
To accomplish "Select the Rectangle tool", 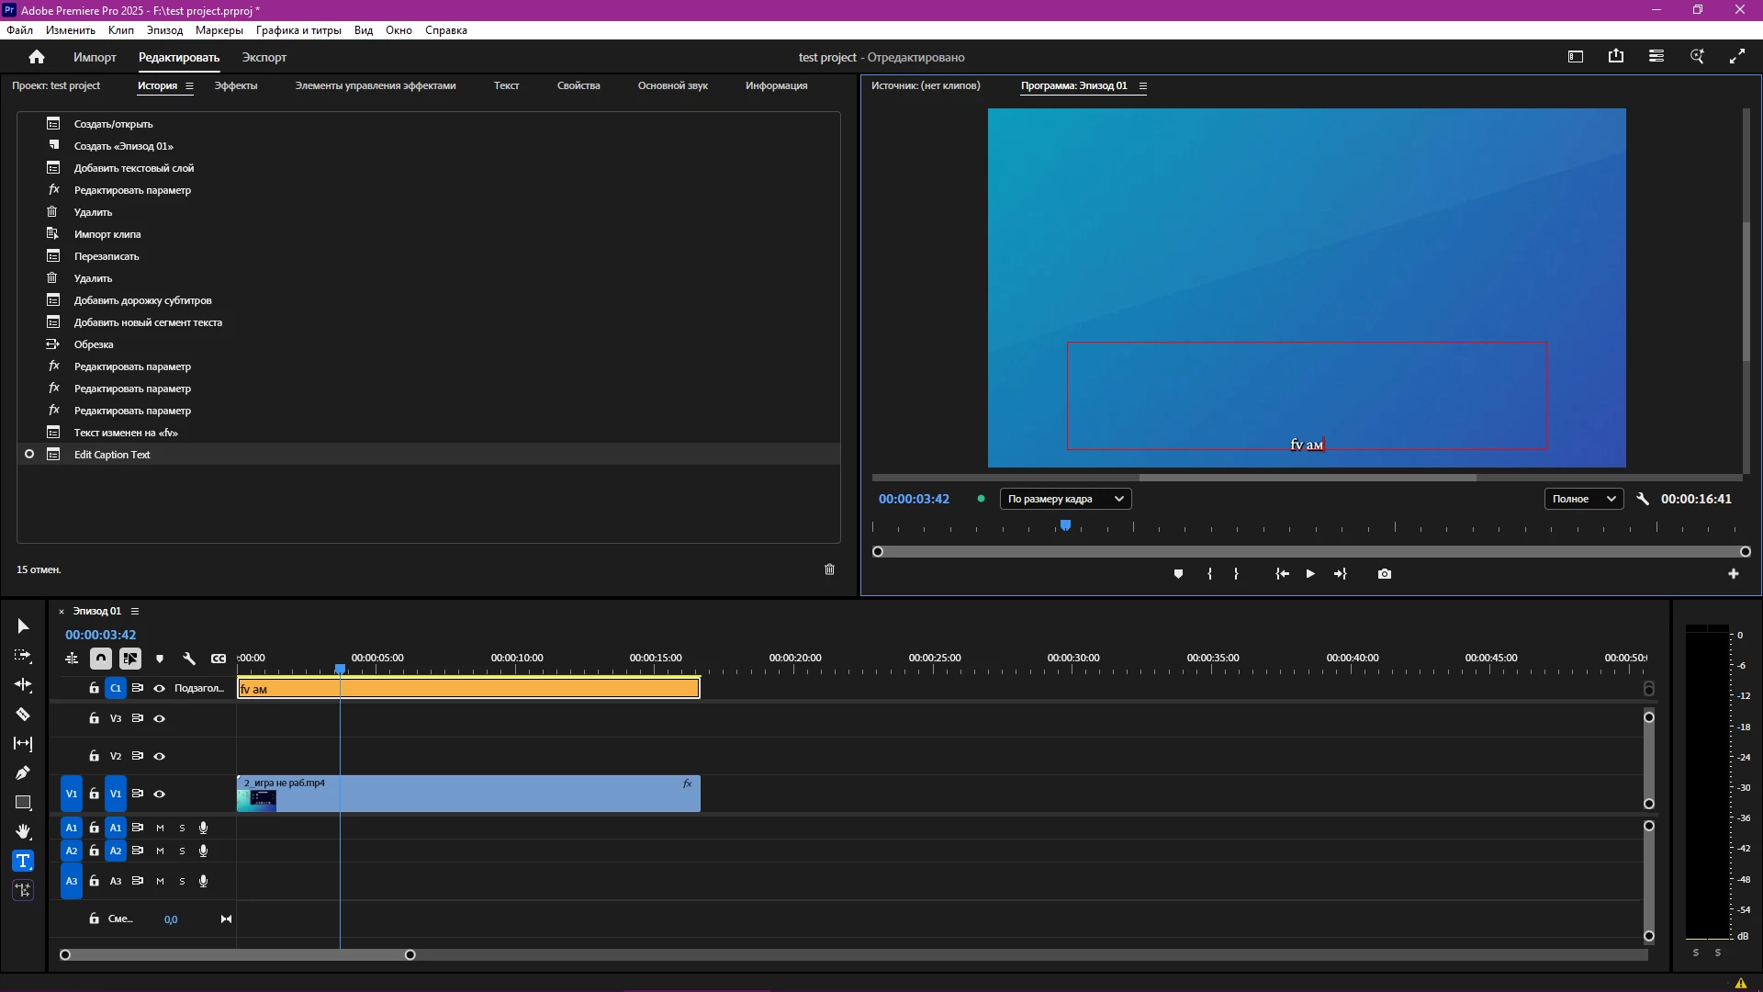I will [23, 802].
